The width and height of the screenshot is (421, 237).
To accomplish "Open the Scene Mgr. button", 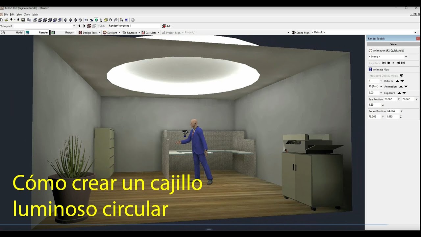I will point(301,33).
